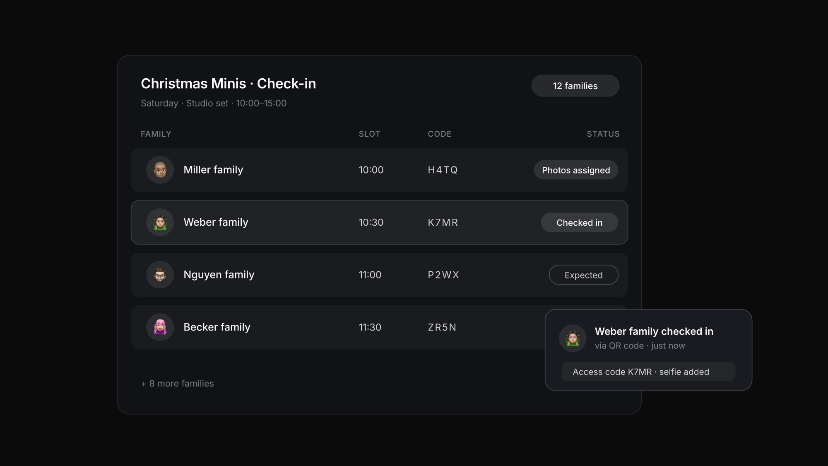Click the Saturday · Studio set subtitle
The image size is (828, 466).
[x=214, y=103]
